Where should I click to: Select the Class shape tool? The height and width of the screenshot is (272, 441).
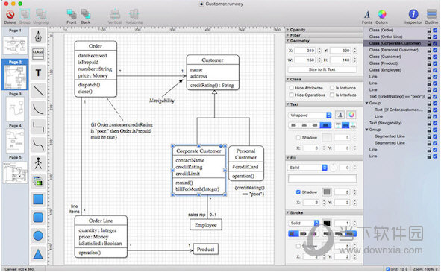[38, 54]
